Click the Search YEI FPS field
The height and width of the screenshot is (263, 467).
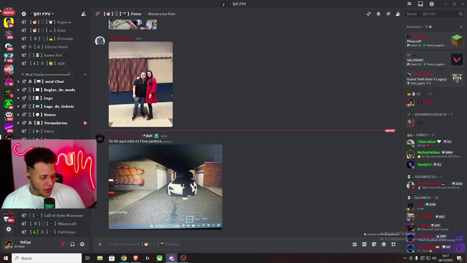coord(434,14)
